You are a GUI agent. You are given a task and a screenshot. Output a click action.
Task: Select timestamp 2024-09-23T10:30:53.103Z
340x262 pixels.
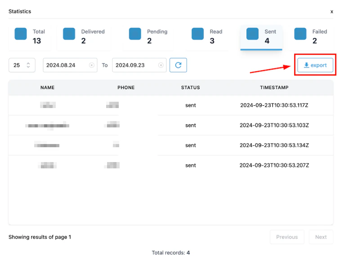coord(274,125)
